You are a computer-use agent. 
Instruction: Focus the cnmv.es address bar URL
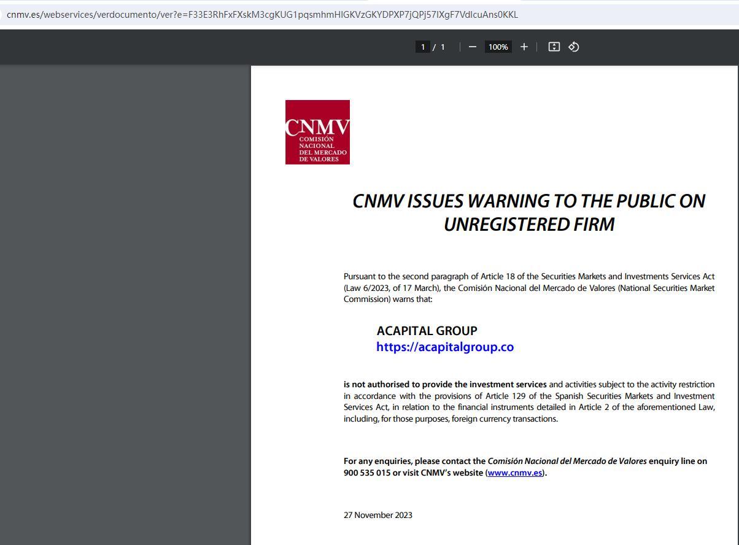pyautogui.click(x=262, y=14)
